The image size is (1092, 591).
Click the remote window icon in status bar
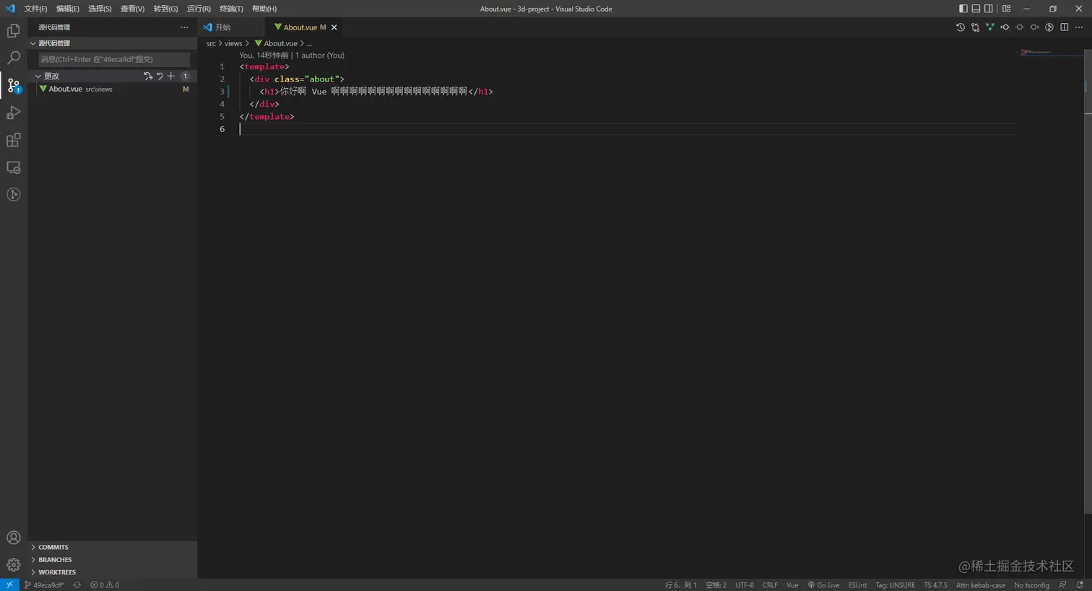tap(9, 585)
